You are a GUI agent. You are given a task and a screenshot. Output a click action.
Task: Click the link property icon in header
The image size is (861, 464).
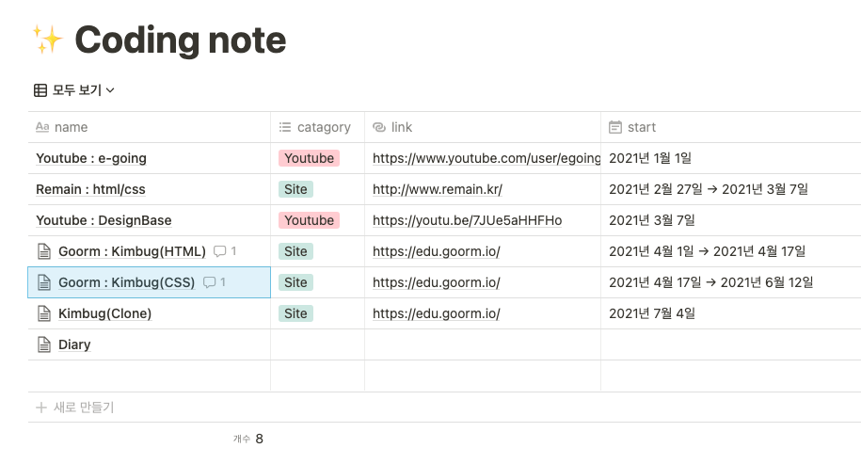pos(378,127)
